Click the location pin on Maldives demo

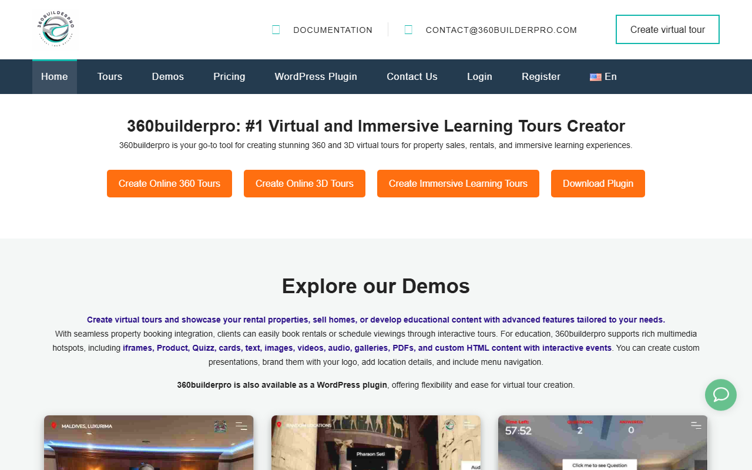coord(53,425)
